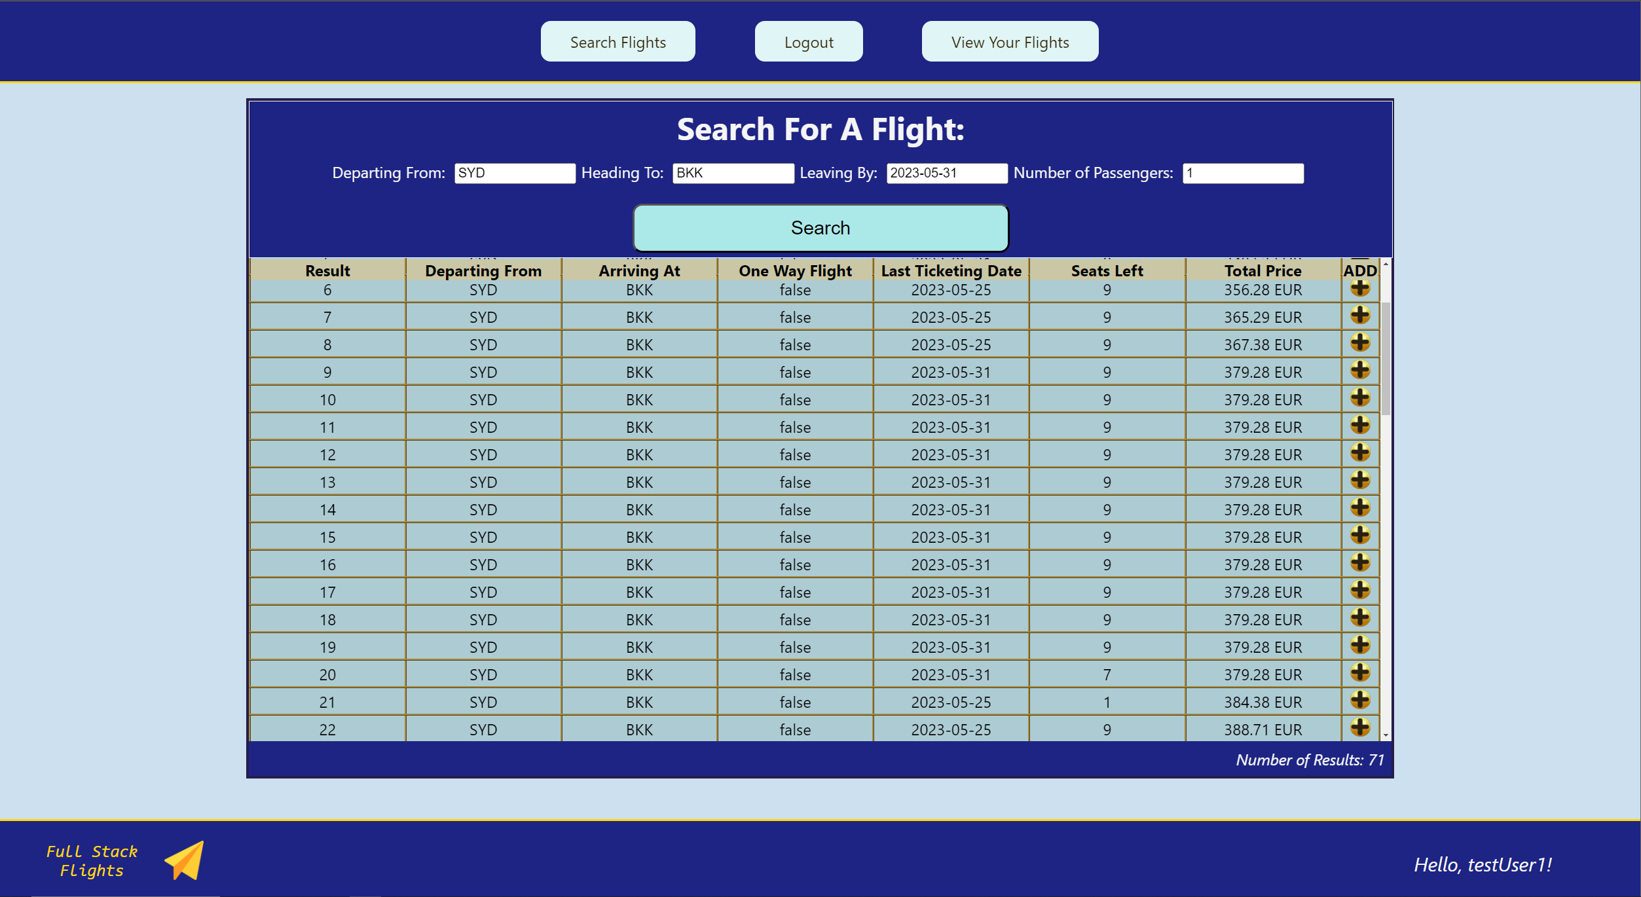Viewport: 1641px width, 897px height.
Task: Add result 8 priced 367.38 EUR
Action: point(1359,343)
